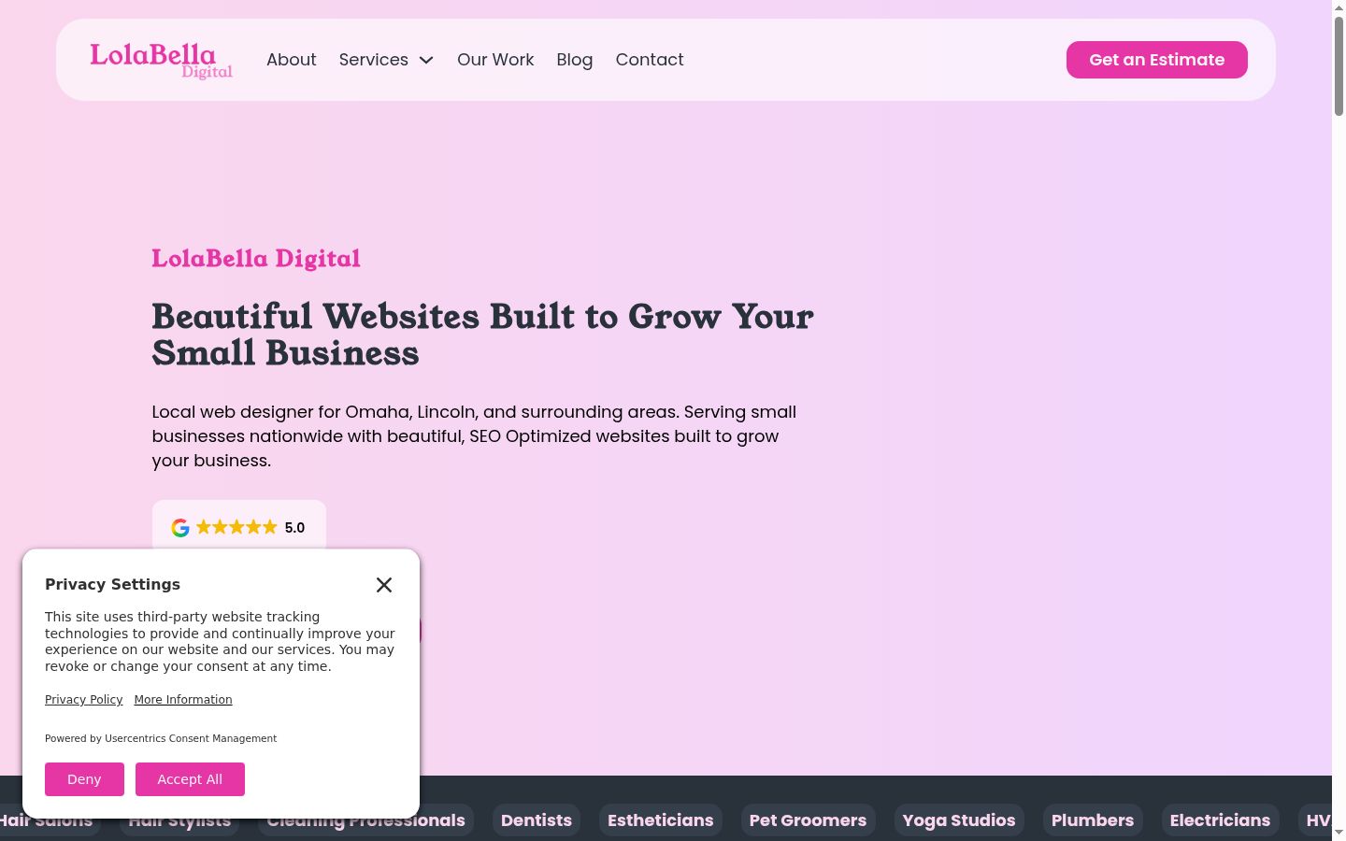This screenshot has width=1346, height=841.
Task: Select the Estheticians tag
Action: click(x=661, y=820)
